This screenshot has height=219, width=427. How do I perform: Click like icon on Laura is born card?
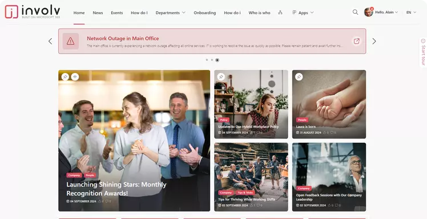point(324,132)
